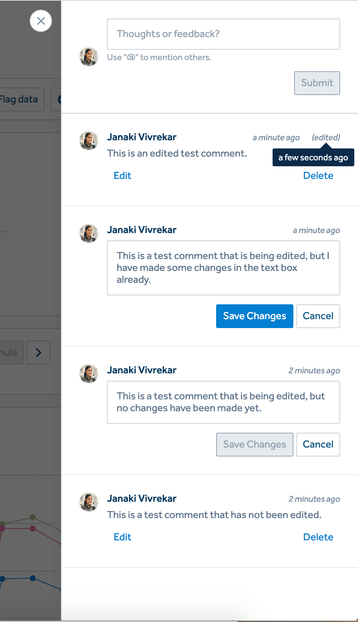The image size is (358, 622).
Task: Click the avatar beside the feedback box
Action: [x=89, y=57]
